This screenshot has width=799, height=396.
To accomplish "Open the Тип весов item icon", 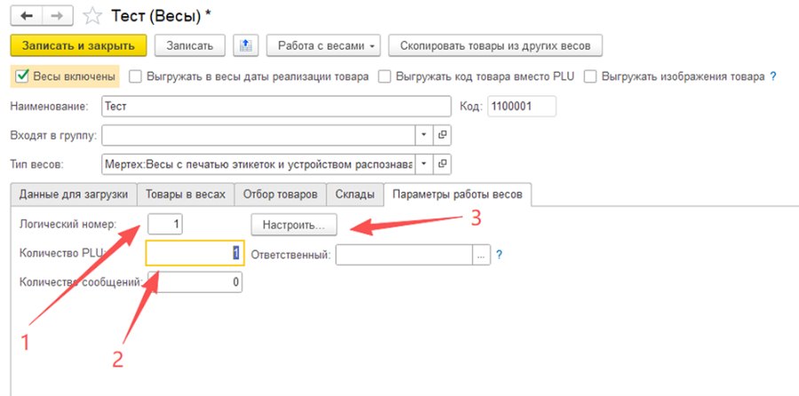I will pyautogui.click(x=442, y=164).
